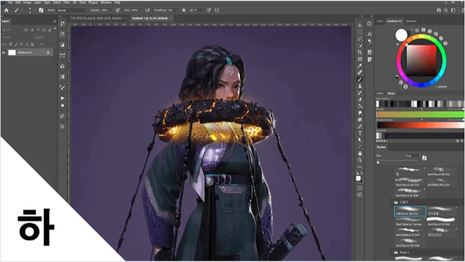Screen dimensions: 465x262
Task: Select the Eraser tool
Action: (360, 99)
